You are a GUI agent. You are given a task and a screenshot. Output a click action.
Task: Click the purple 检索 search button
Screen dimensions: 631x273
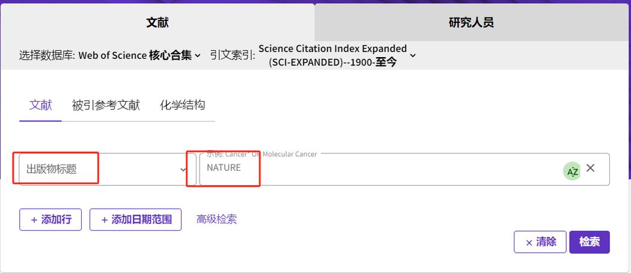(590, 242)
